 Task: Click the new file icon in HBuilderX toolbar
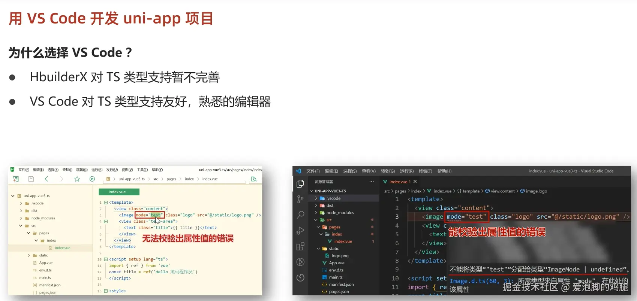coord(16,179)
